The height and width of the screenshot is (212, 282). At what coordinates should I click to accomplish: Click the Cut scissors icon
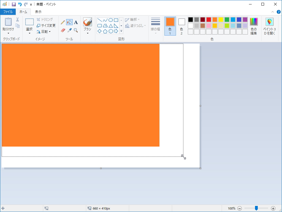tap(17, 20)
